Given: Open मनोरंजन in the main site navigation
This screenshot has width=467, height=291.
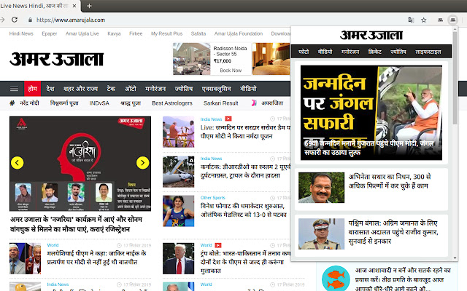Looking at the screenshot, I should tap(155, 89).
